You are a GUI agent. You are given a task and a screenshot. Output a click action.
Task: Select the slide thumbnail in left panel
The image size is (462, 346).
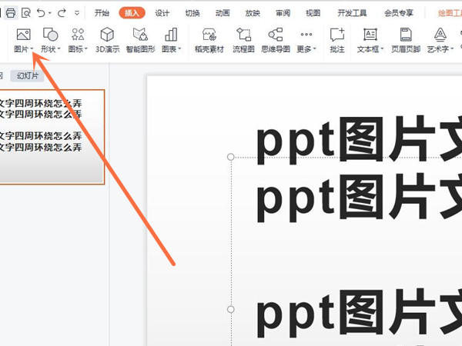pyautogui.click(x=51, y=136)
